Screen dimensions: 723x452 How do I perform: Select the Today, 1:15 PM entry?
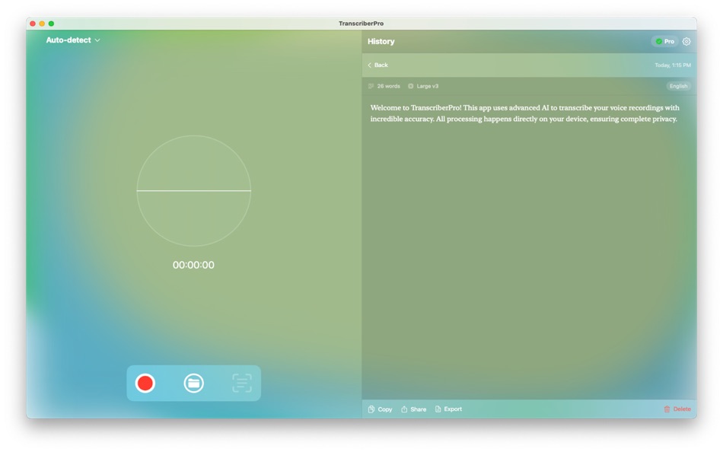tap(673, 65)
